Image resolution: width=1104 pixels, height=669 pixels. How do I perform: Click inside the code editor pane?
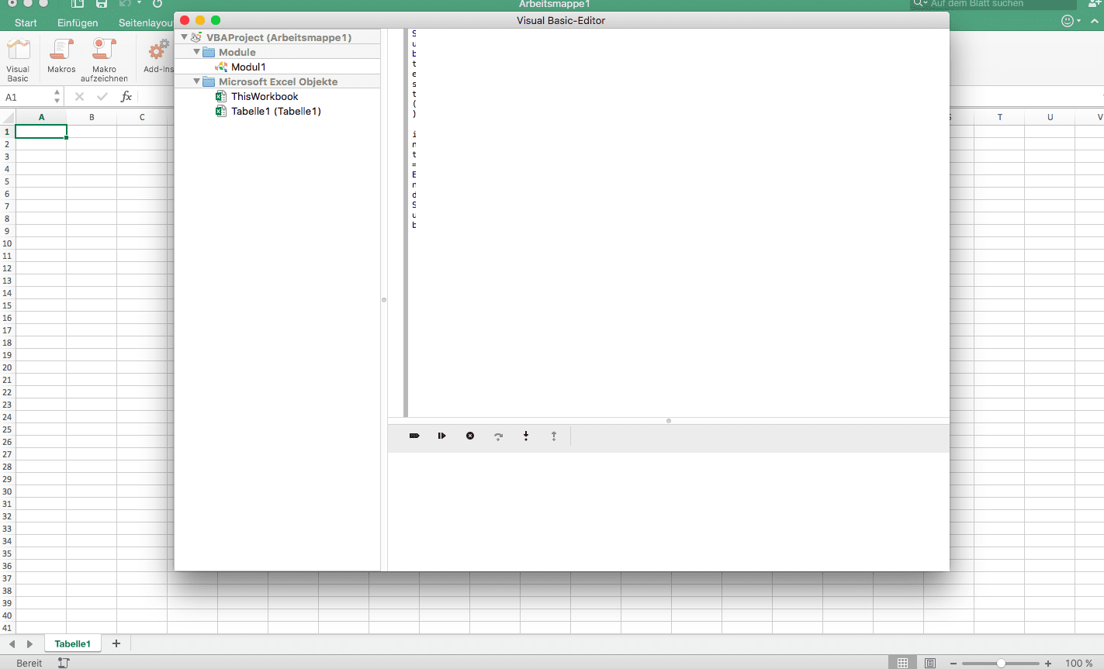tap(679, 223)
